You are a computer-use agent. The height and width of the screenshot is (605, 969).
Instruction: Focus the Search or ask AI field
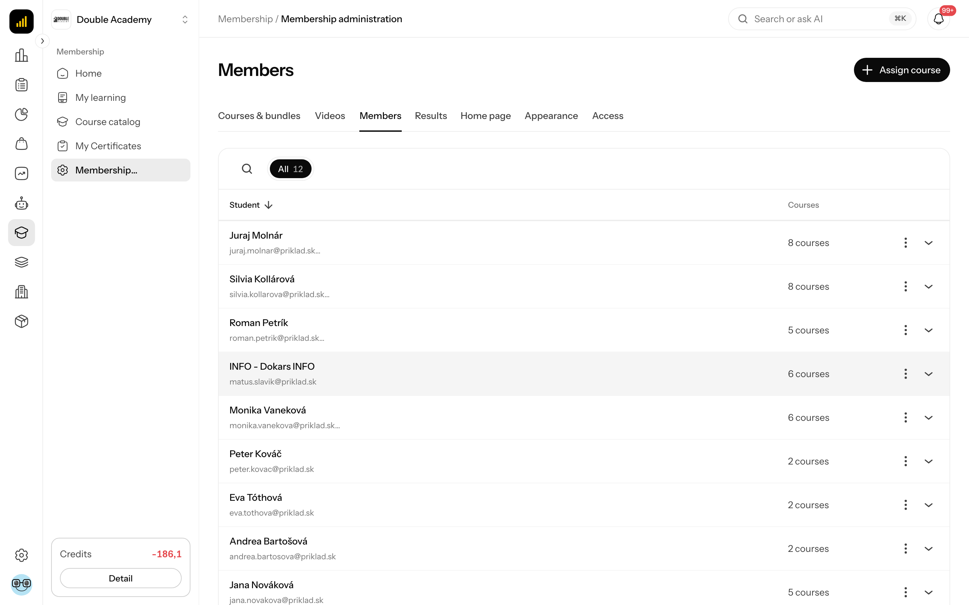click(822, 19)
